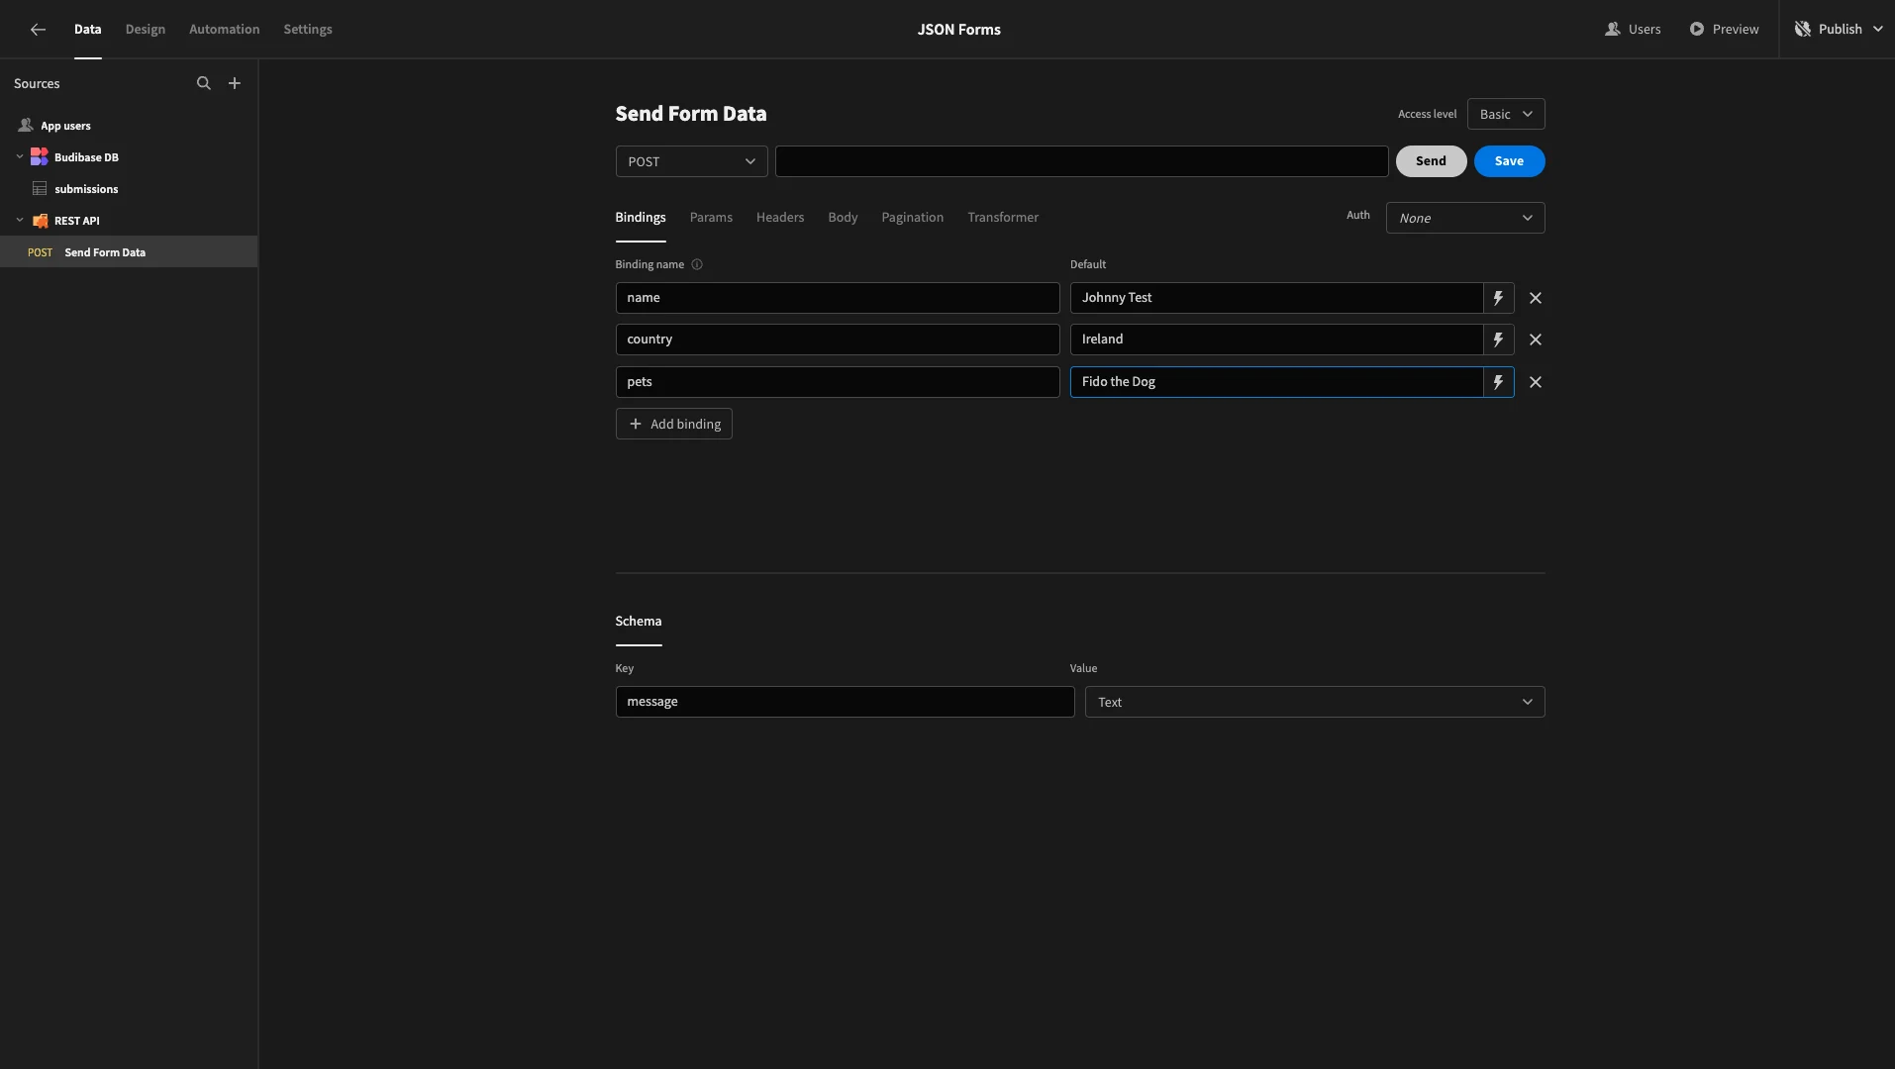Click the App users icon

point(26,126)
